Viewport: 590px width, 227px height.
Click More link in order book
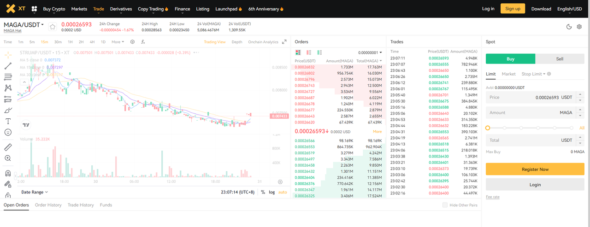(x=377, y=132)
